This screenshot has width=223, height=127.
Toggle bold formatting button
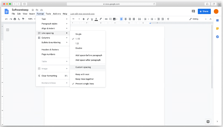point(84,19)
